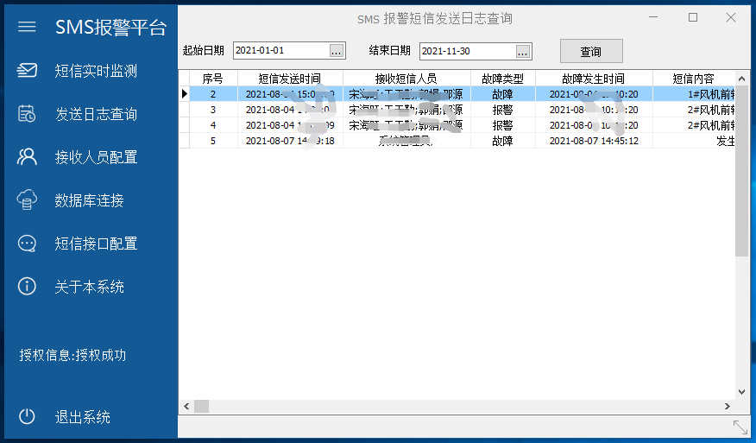Click the chat bubble icon for 短信接口配置

pos(28,244)
